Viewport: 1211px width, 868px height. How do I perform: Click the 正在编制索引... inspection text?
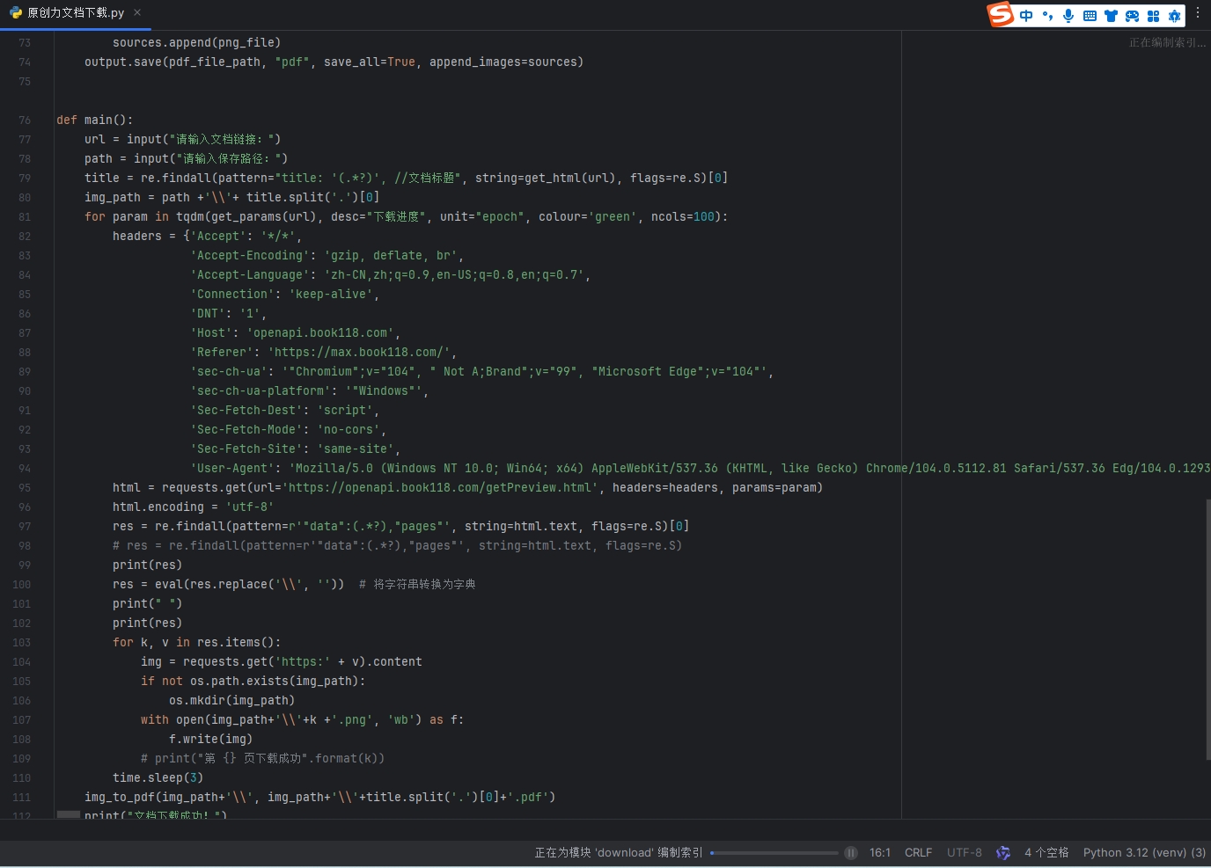[1167, 43]
